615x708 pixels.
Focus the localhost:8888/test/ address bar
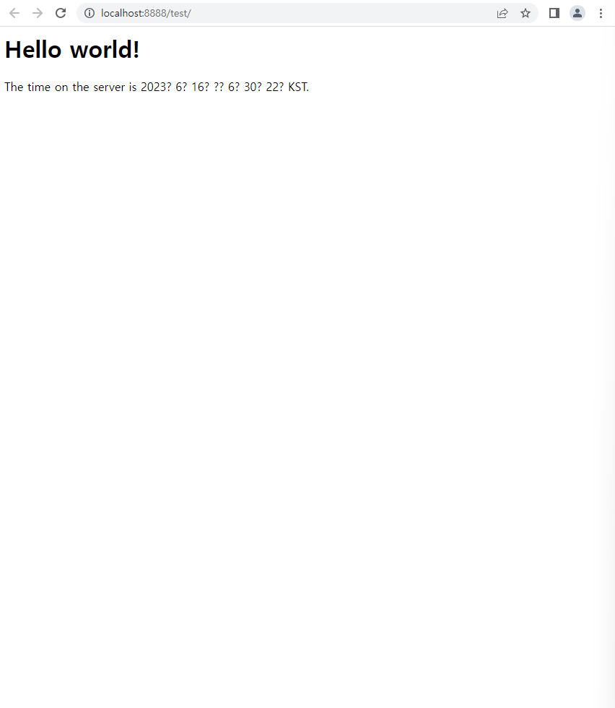pyautogui.click(x=289, y=13)
